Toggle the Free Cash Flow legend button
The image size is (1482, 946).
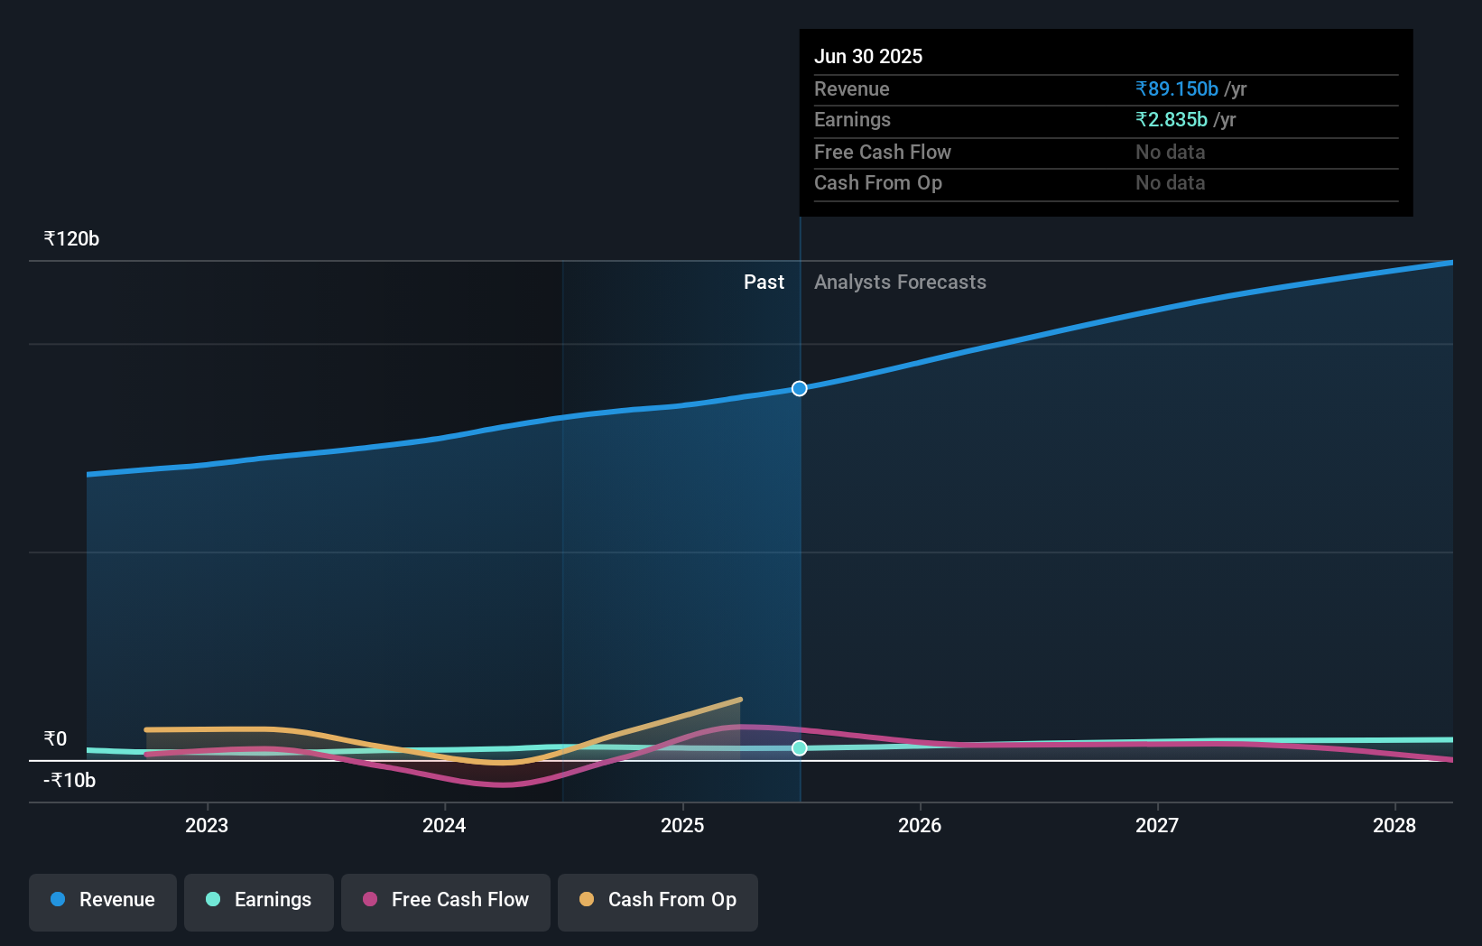click(446, 902)
